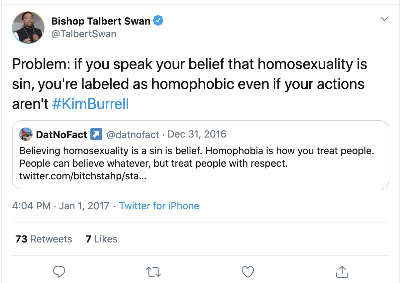Click the Bishop Talbert Swan display name
The height and width of the screenshot is (283, 406).
(101, 21)
